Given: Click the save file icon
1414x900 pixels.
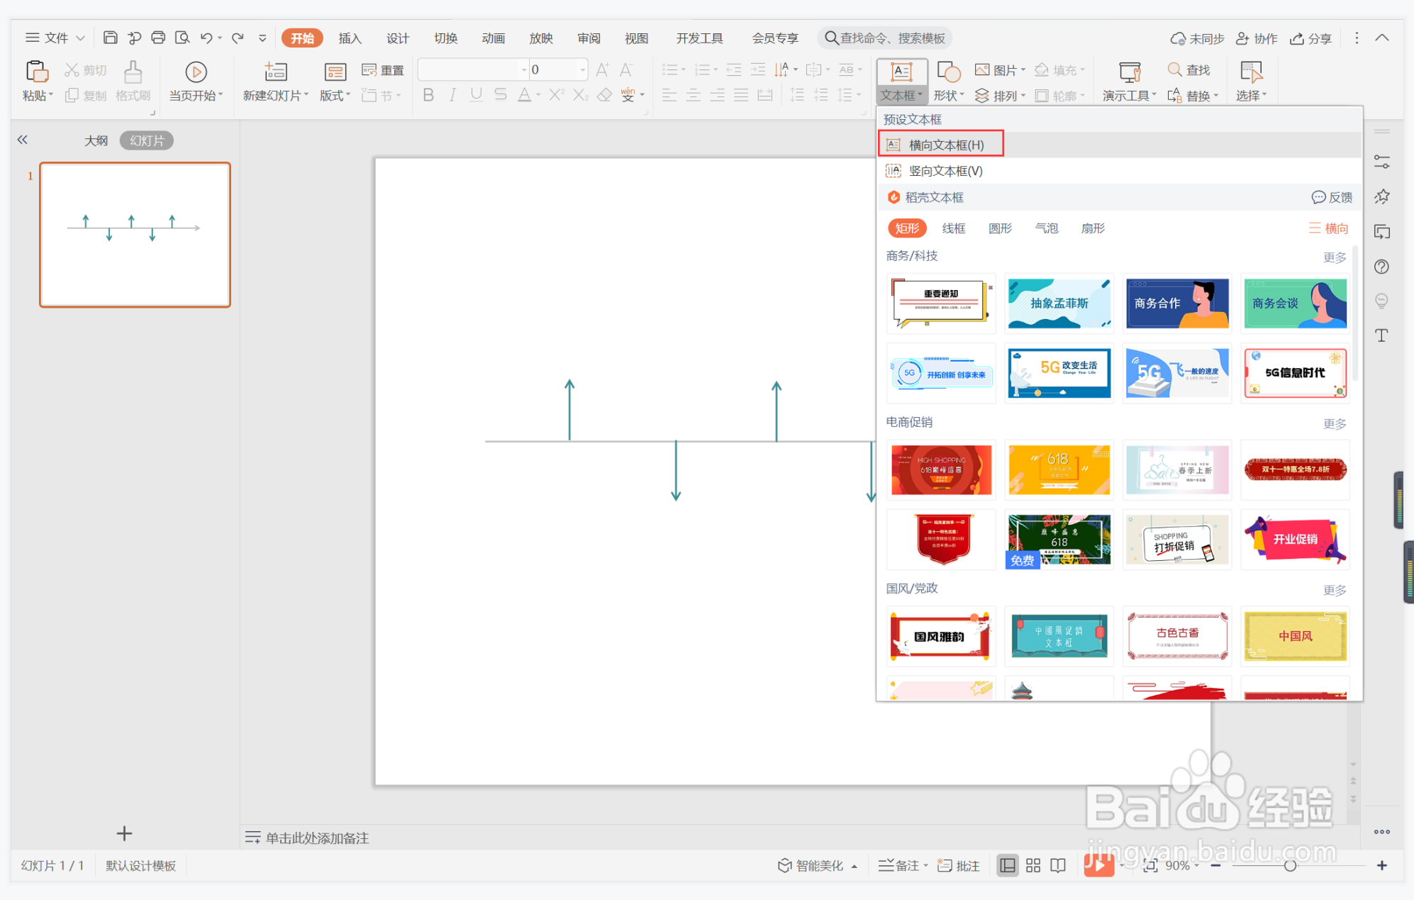Looking at the screenshot, I should pos(110,38).
